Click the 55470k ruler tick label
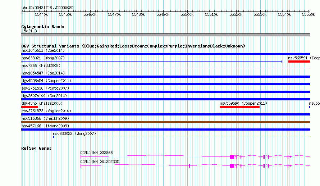Viewport: 320px width, 186px height. 114,14
